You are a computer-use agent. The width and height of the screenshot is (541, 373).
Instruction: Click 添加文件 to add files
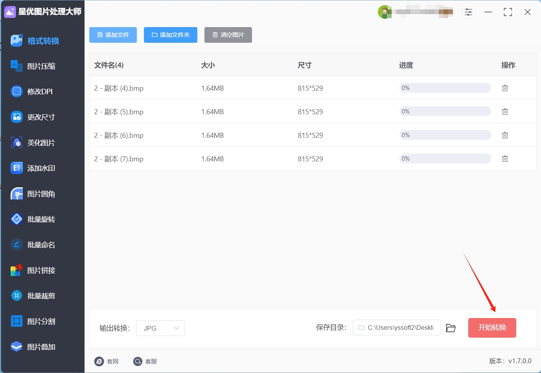(113, 35)
